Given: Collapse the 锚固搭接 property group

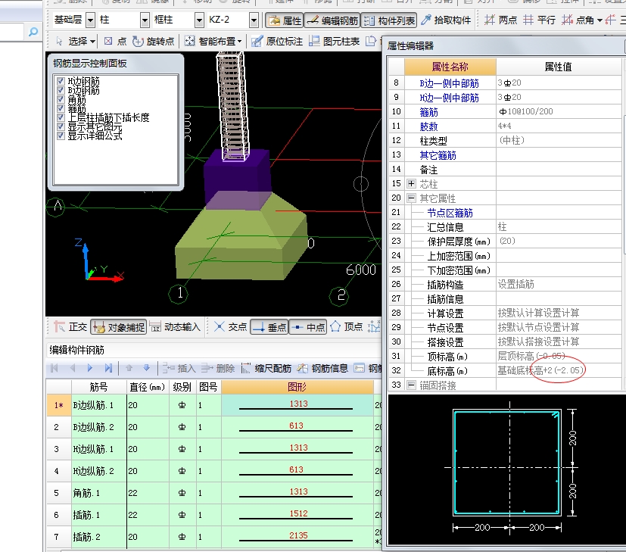Looking at the screenshot, I should 411,385.
